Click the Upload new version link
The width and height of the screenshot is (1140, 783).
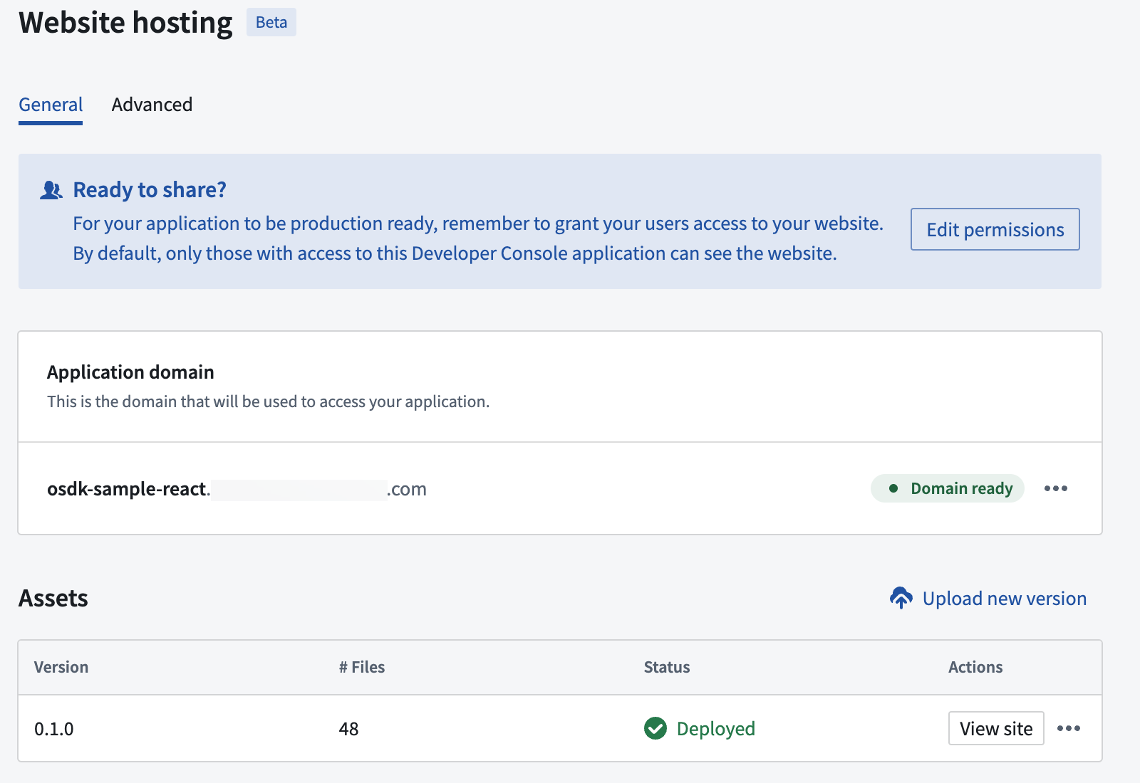[x=1004, y=599]
